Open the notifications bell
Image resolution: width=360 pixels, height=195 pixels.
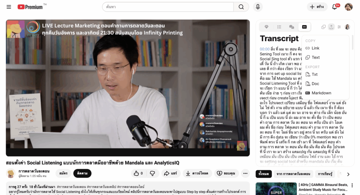click(335, 7)
